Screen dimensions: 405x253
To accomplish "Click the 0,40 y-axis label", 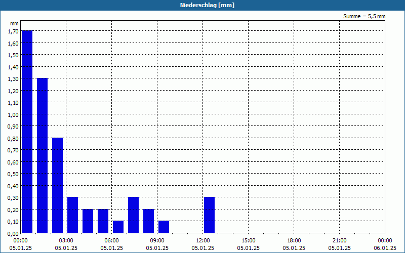I will [14, 186].
